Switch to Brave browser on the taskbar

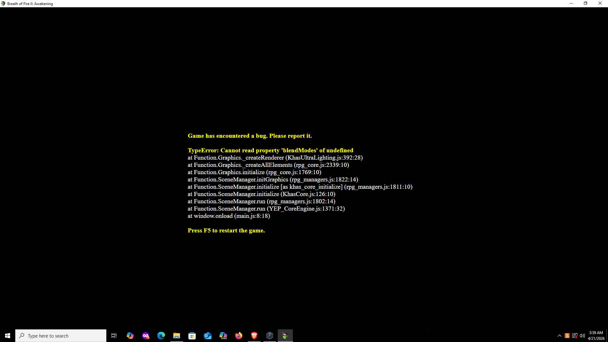coord(254,336)
